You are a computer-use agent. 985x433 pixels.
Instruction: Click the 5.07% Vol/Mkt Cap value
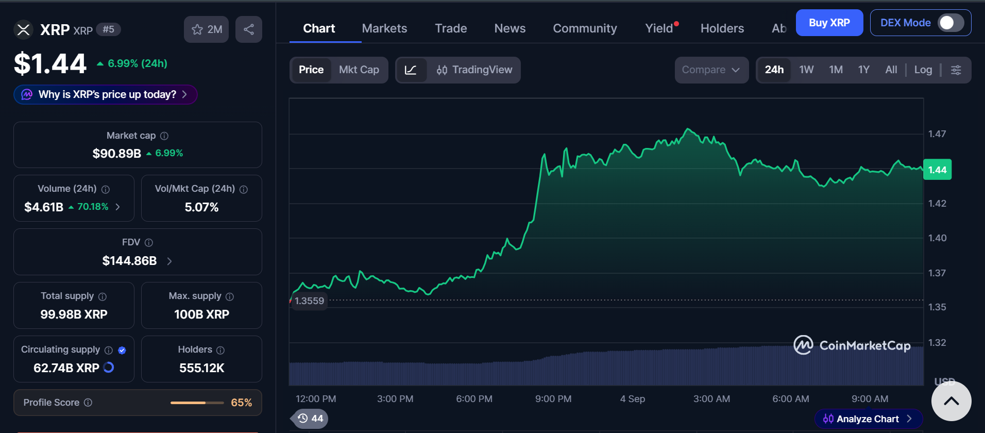pyautogui.click(x=202, y=207)
